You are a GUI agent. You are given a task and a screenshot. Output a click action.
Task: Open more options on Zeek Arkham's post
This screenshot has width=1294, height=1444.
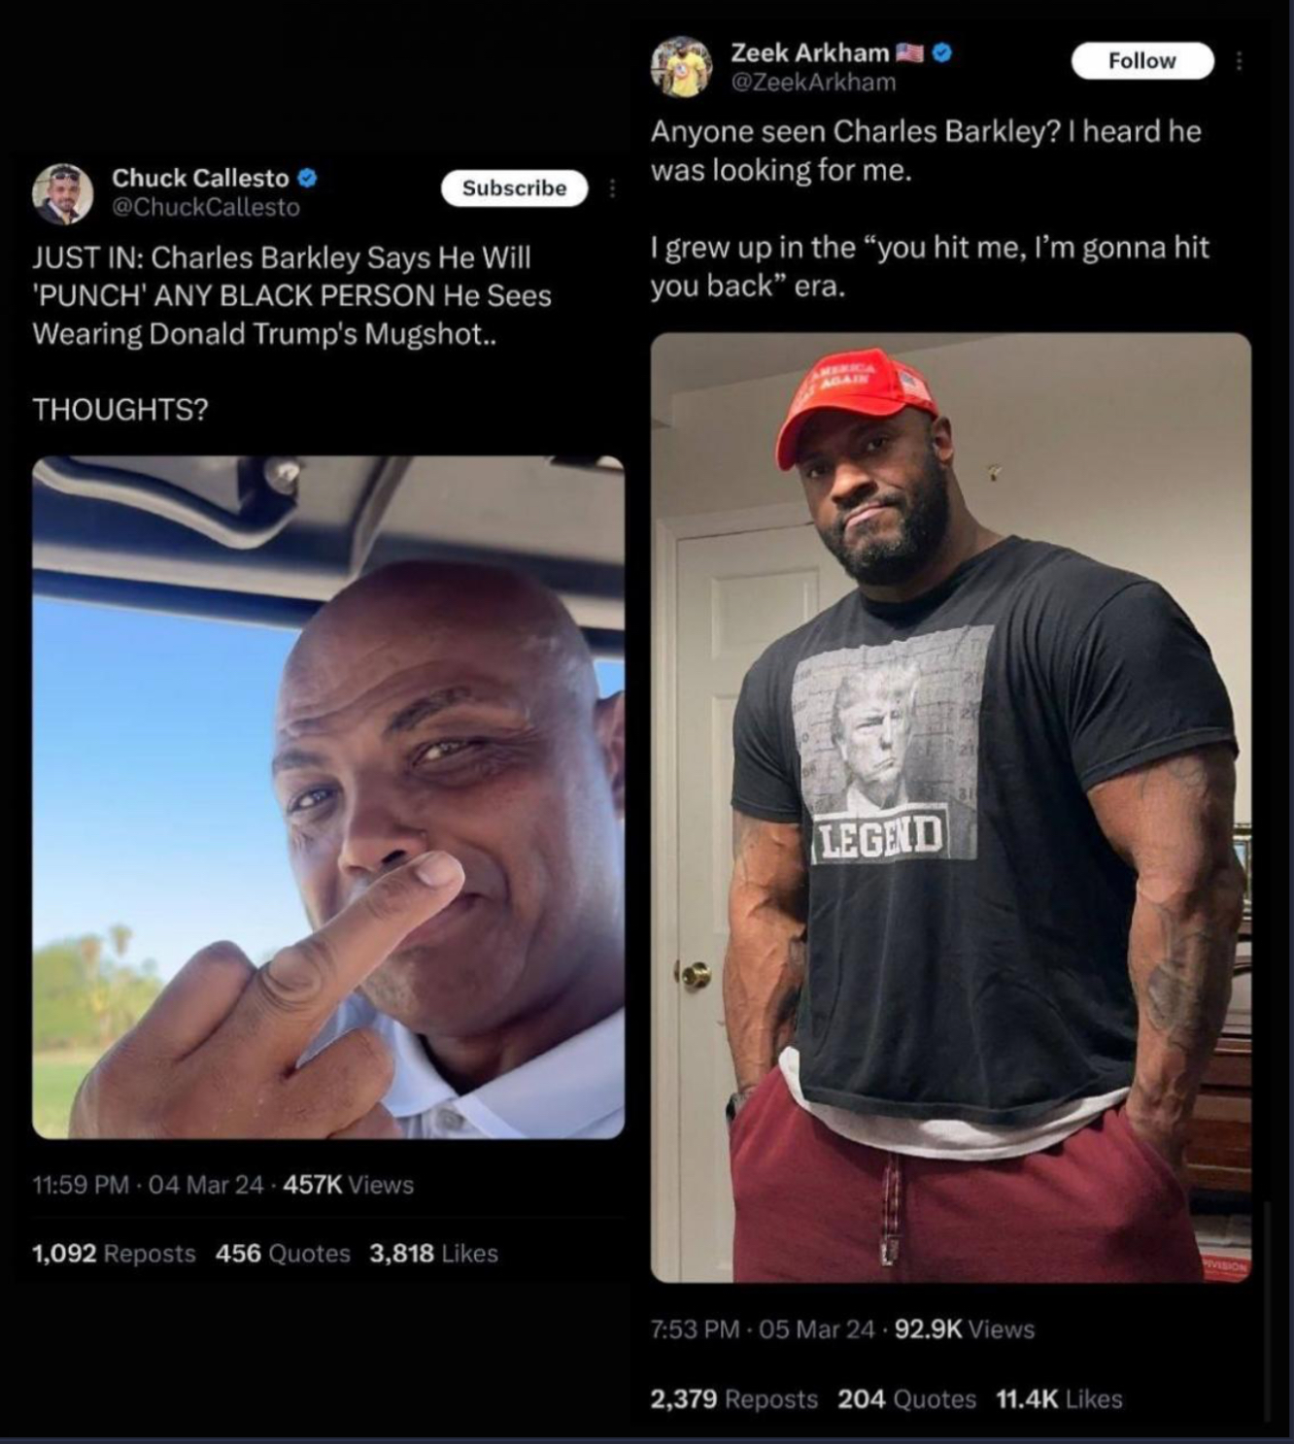[1239, 61]
